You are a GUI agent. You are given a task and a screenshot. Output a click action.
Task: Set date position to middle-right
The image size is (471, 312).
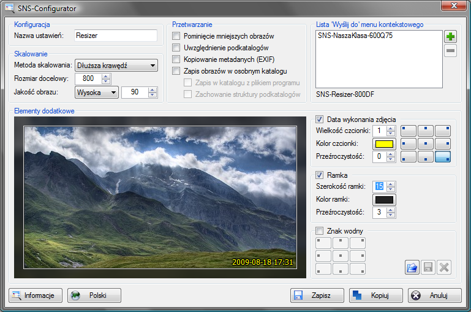point(443,144)
